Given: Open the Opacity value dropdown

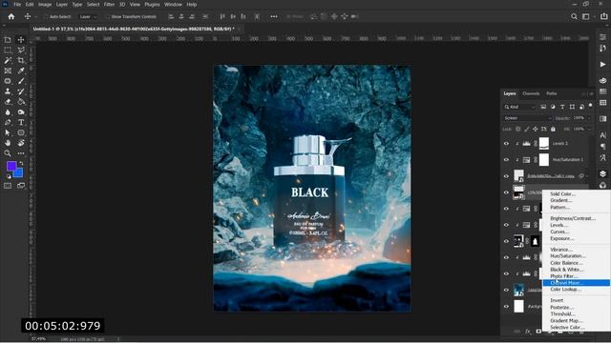Looking at the screenshot, I should click(589, 118).
